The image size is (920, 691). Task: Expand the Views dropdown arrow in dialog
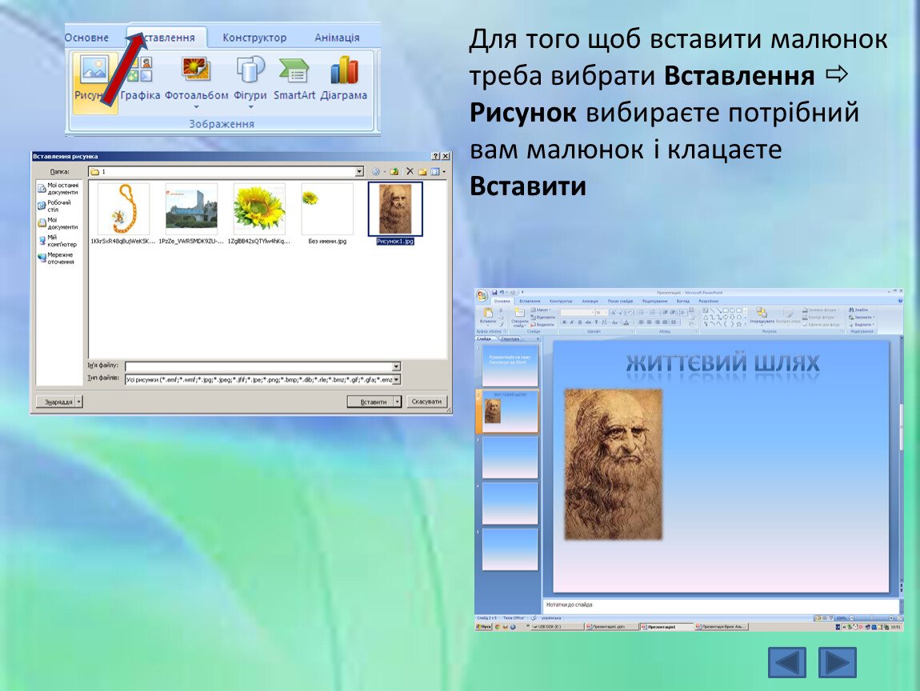[x=444, y=172]
